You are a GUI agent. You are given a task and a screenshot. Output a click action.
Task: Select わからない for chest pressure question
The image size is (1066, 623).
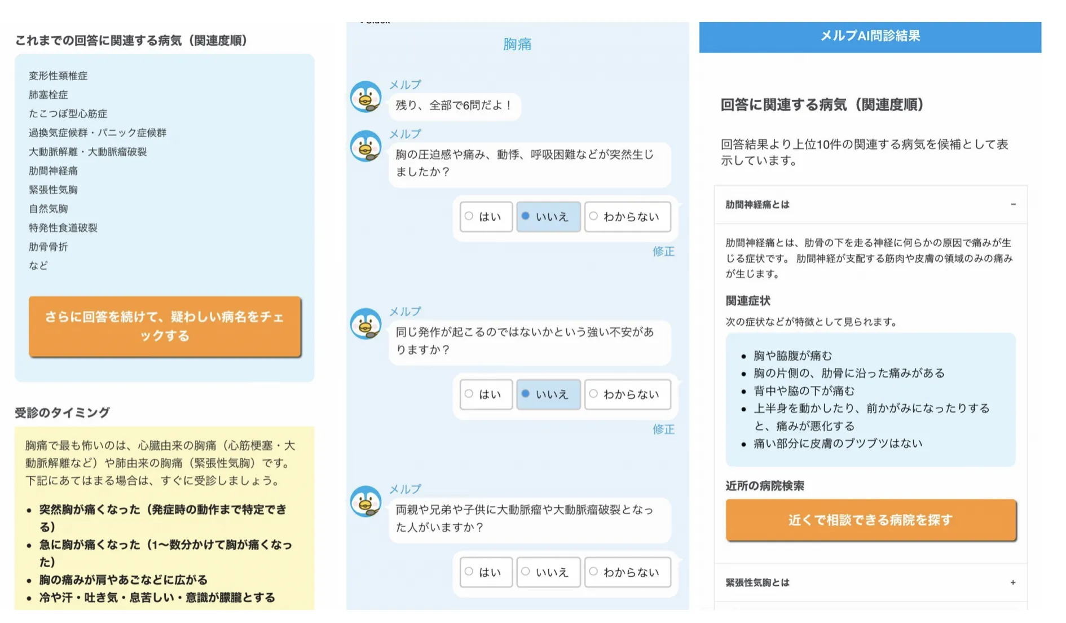point(627,216)
